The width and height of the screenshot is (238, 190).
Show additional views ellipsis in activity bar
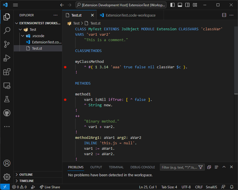pyautogui.click(x=7, y=127)
